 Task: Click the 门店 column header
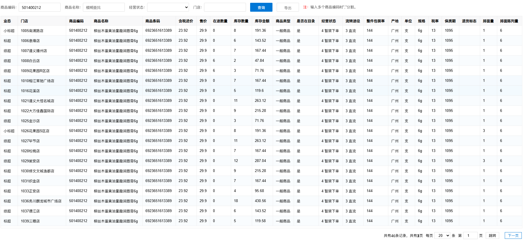click(x=24, y=21)
